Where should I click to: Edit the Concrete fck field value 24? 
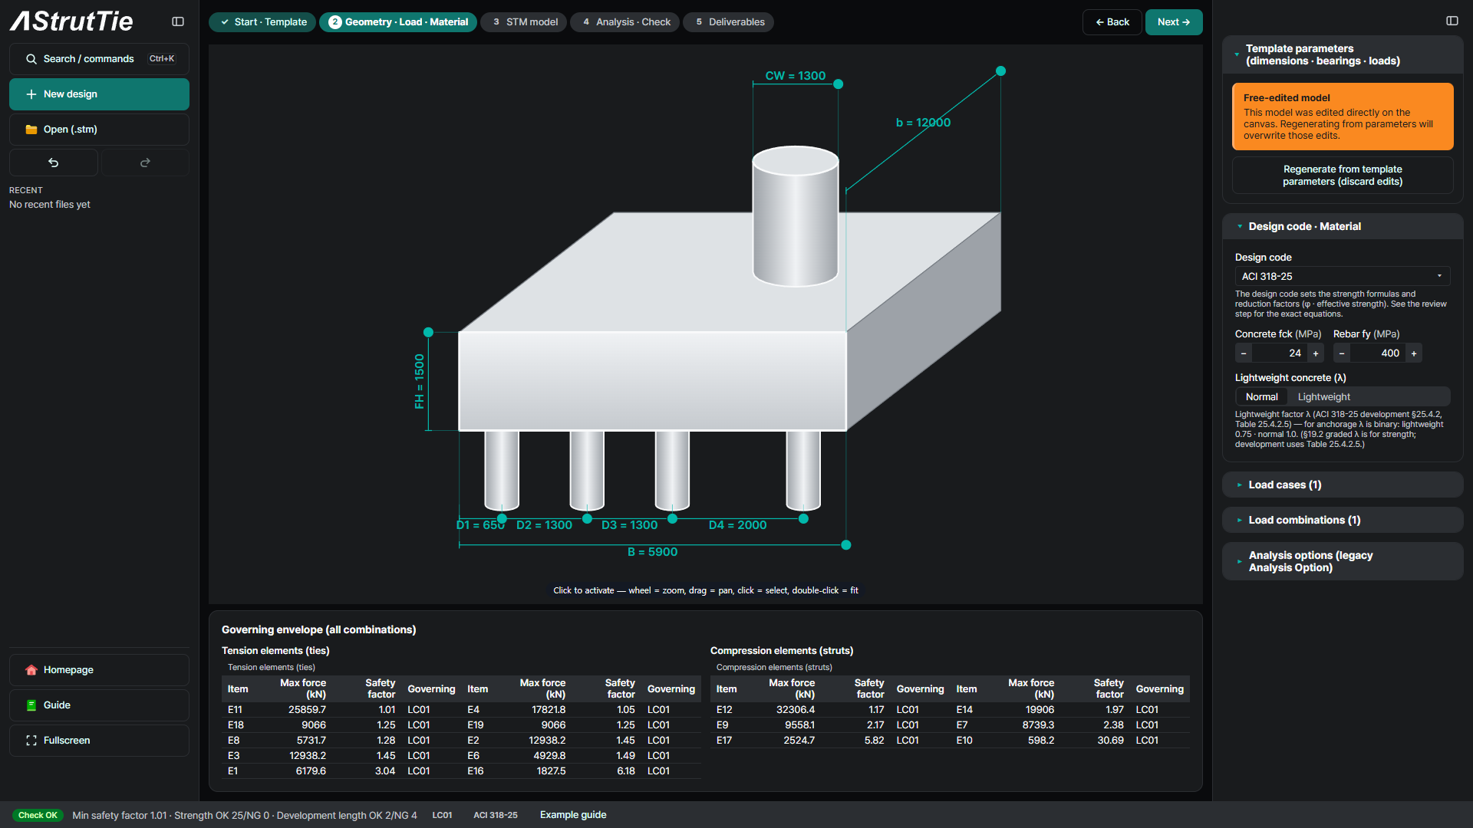tap(1280, 353)
